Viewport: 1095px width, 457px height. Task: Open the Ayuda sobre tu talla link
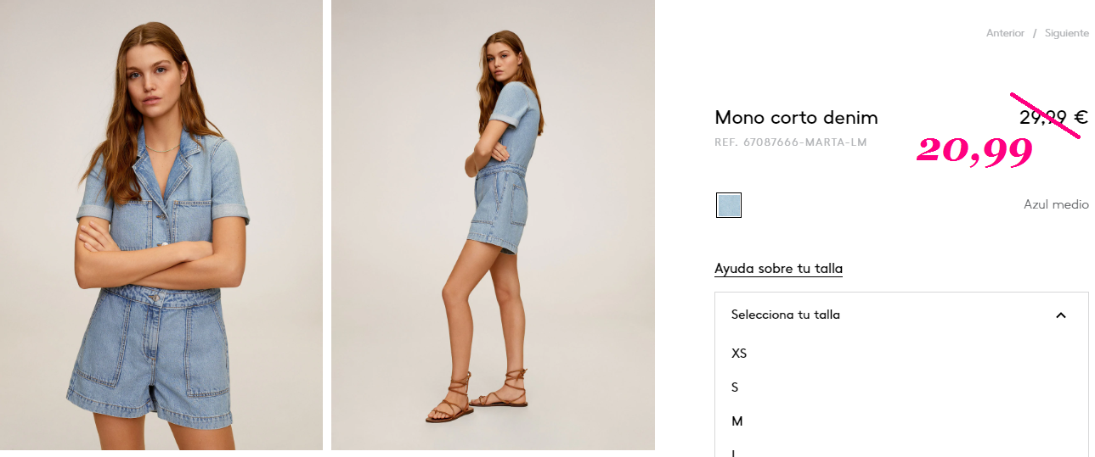pos(778,269)
